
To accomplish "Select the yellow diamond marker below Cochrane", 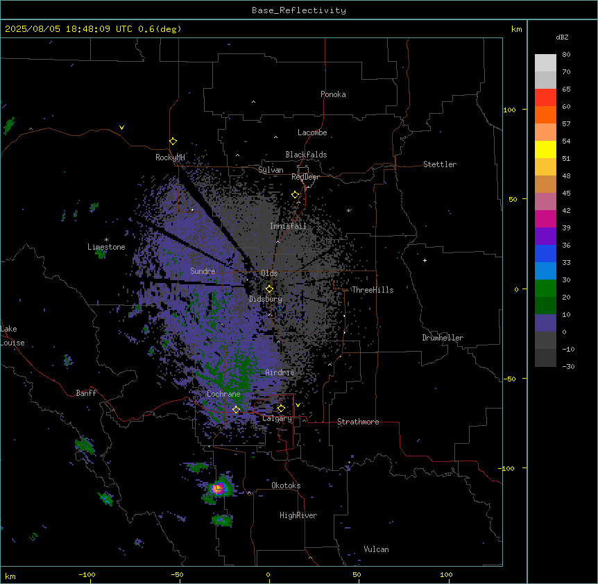I will click(236, 410).
